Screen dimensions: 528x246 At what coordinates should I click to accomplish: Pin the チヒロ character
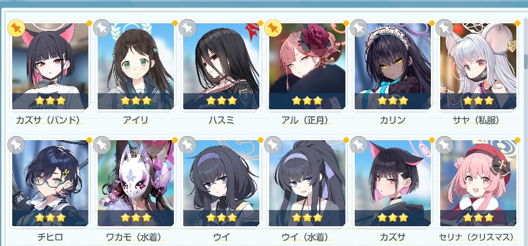pos(16,145)
